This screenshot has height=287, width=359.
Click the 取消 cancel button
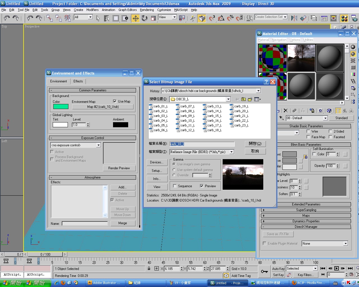click(255, 151)
